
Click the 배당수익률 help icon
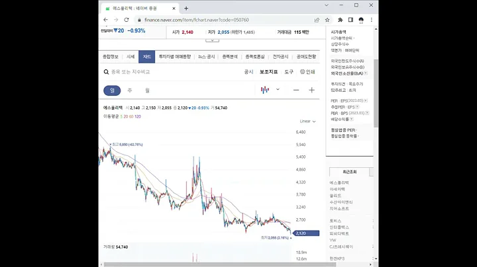351,119
